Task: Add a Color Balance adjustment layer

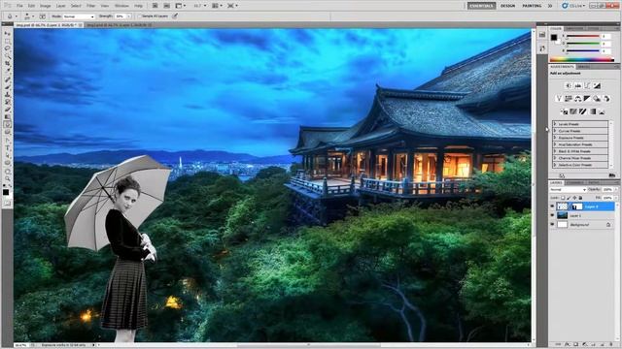Action: tap(578, 99)
